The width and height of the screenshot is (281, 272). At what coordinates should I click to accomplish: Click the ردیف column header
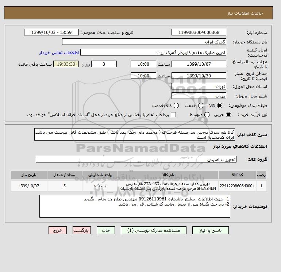[261, 175]
